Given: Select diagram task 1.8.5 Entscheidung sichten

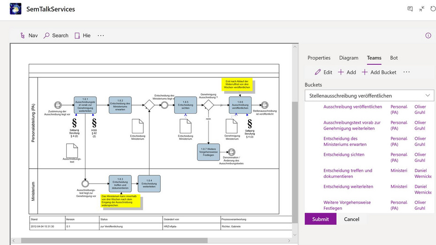Looking at the screenshot, I should click(186, 105).
